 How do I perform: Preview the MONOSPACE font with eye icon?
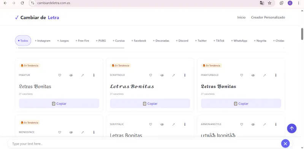[71, 132]
